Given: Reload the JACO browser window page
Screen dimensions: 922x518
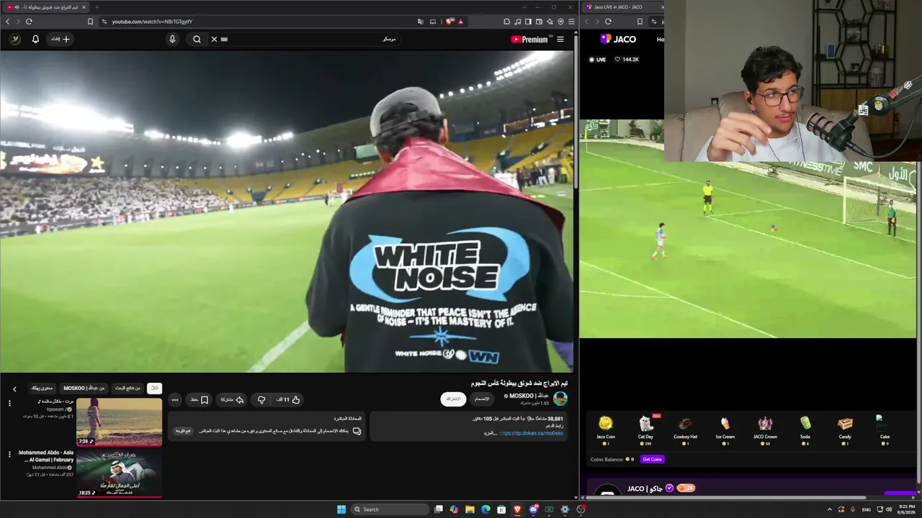Looking at the screenshot, I should [608, 22].
